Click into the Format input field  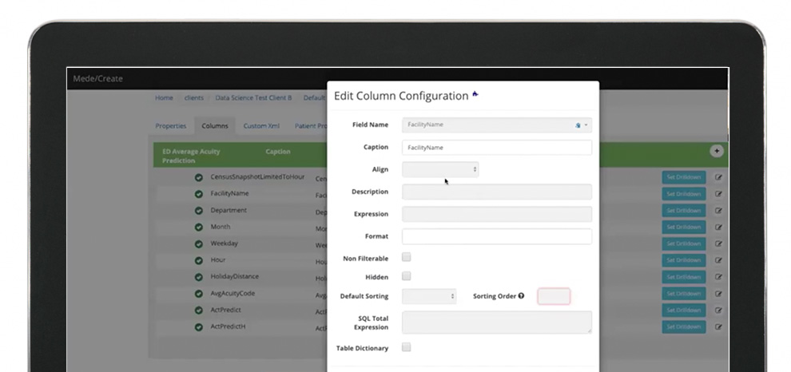(497, 236)
